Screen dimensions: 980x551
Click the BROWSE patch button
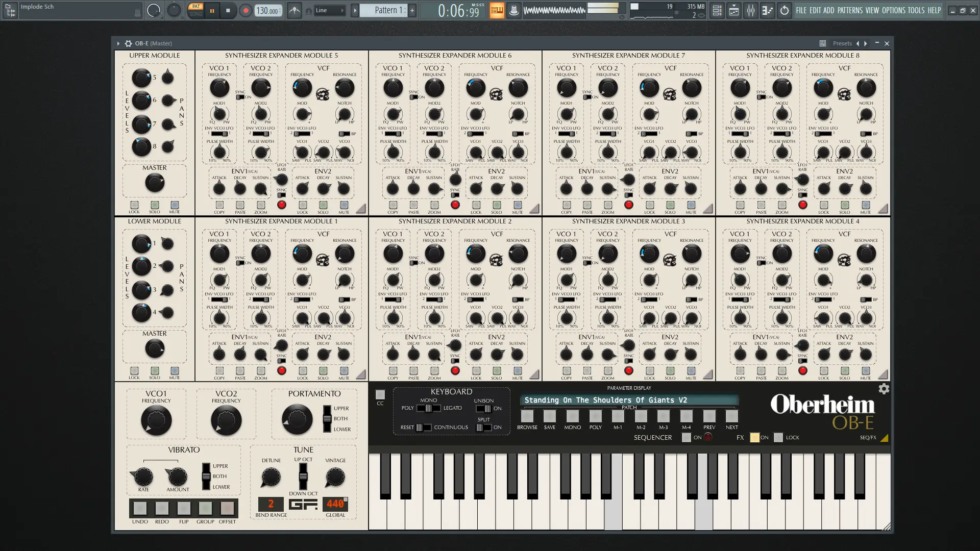pos(527,416)
